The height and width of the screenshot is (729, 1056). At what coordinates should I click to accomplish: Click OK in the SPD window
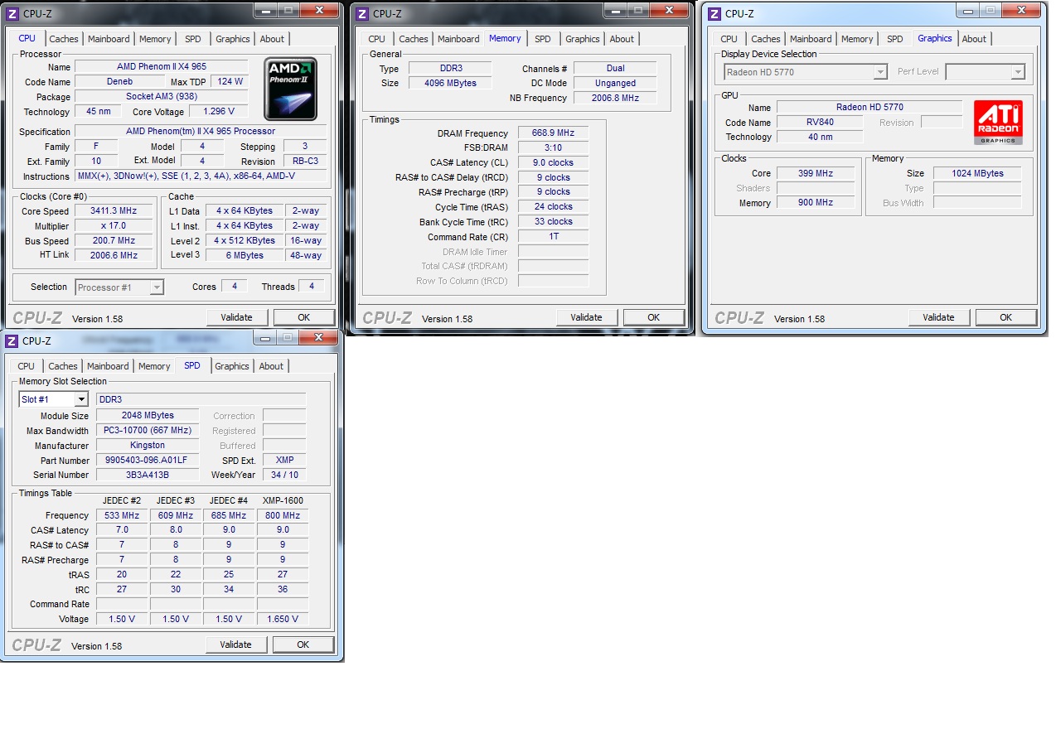[303, 645]
